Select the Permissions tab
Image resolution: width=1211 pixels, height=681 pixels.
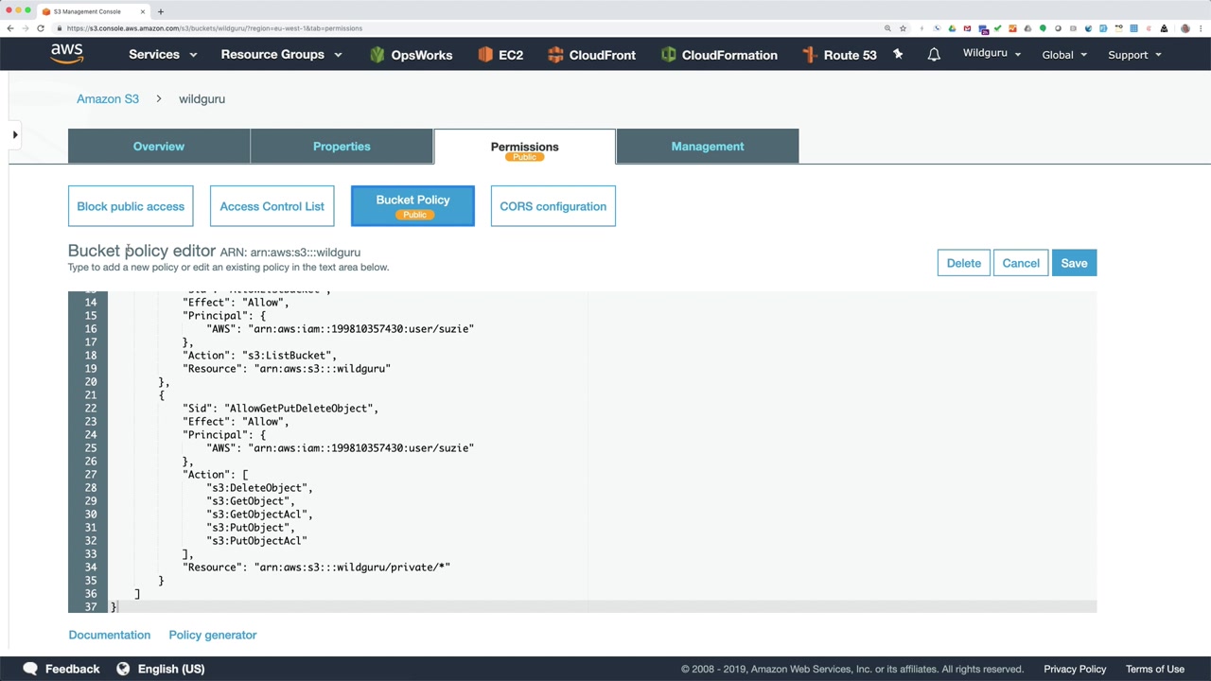click(x=524, y=148)
